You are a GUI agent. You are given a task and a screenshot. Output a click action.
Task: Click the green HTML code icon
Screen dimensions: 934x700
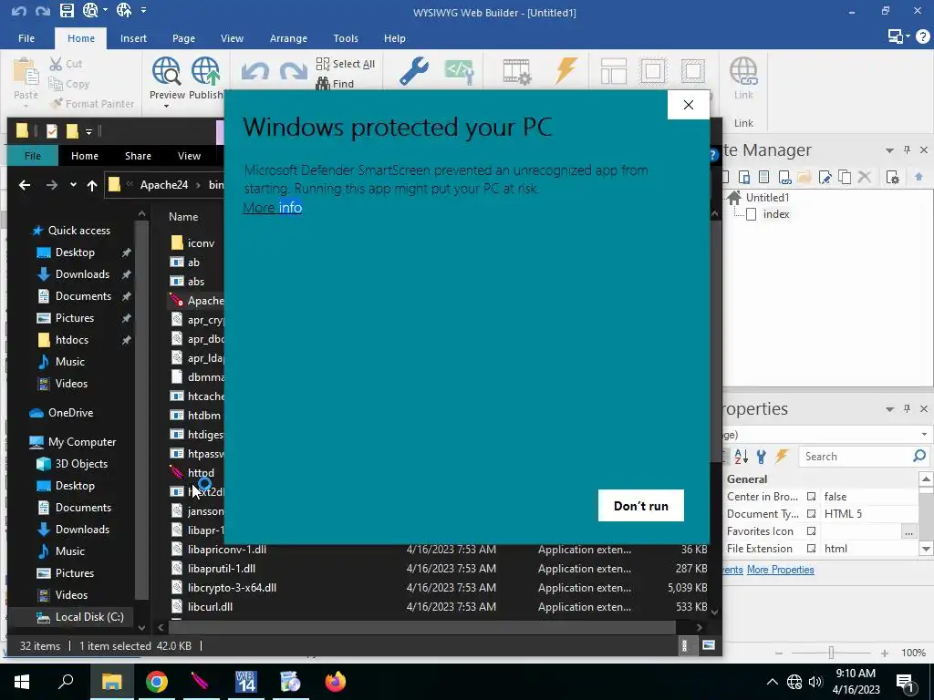click(459, 71)
